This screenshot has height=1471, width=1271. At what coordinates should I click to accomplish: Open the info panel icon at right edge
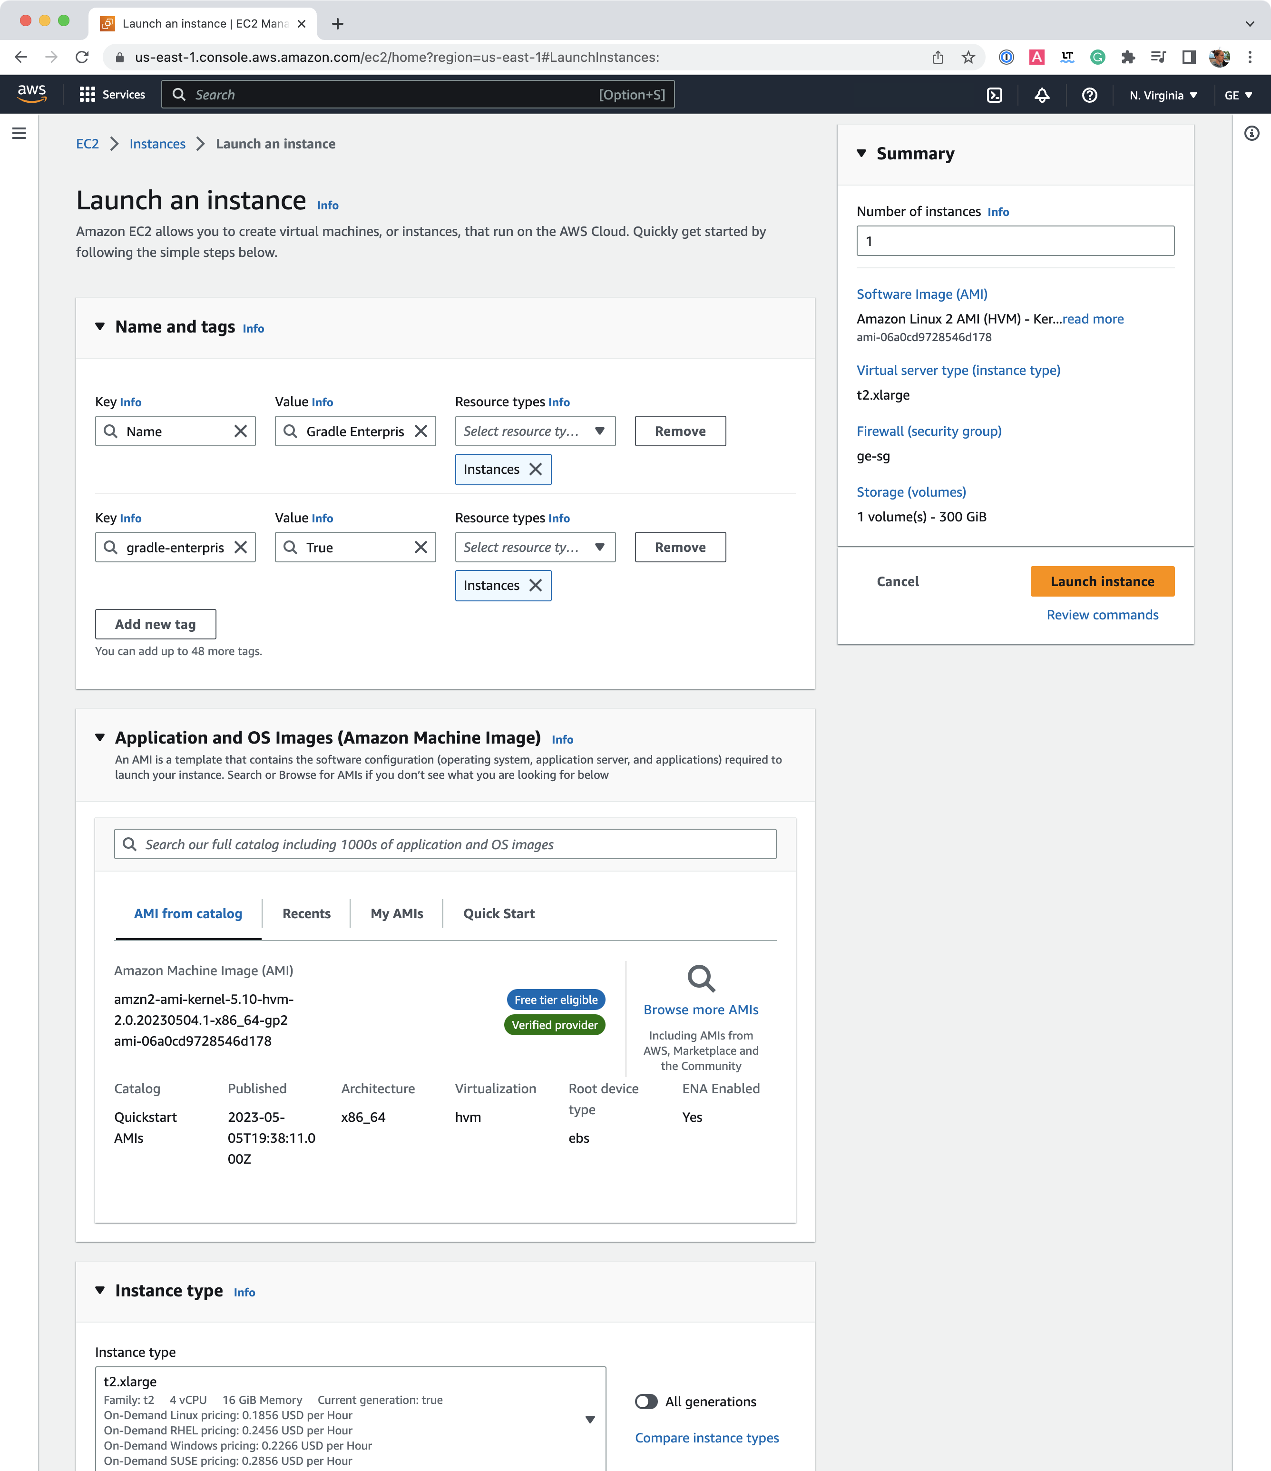pyautogui.click(x=1252, y=134)
